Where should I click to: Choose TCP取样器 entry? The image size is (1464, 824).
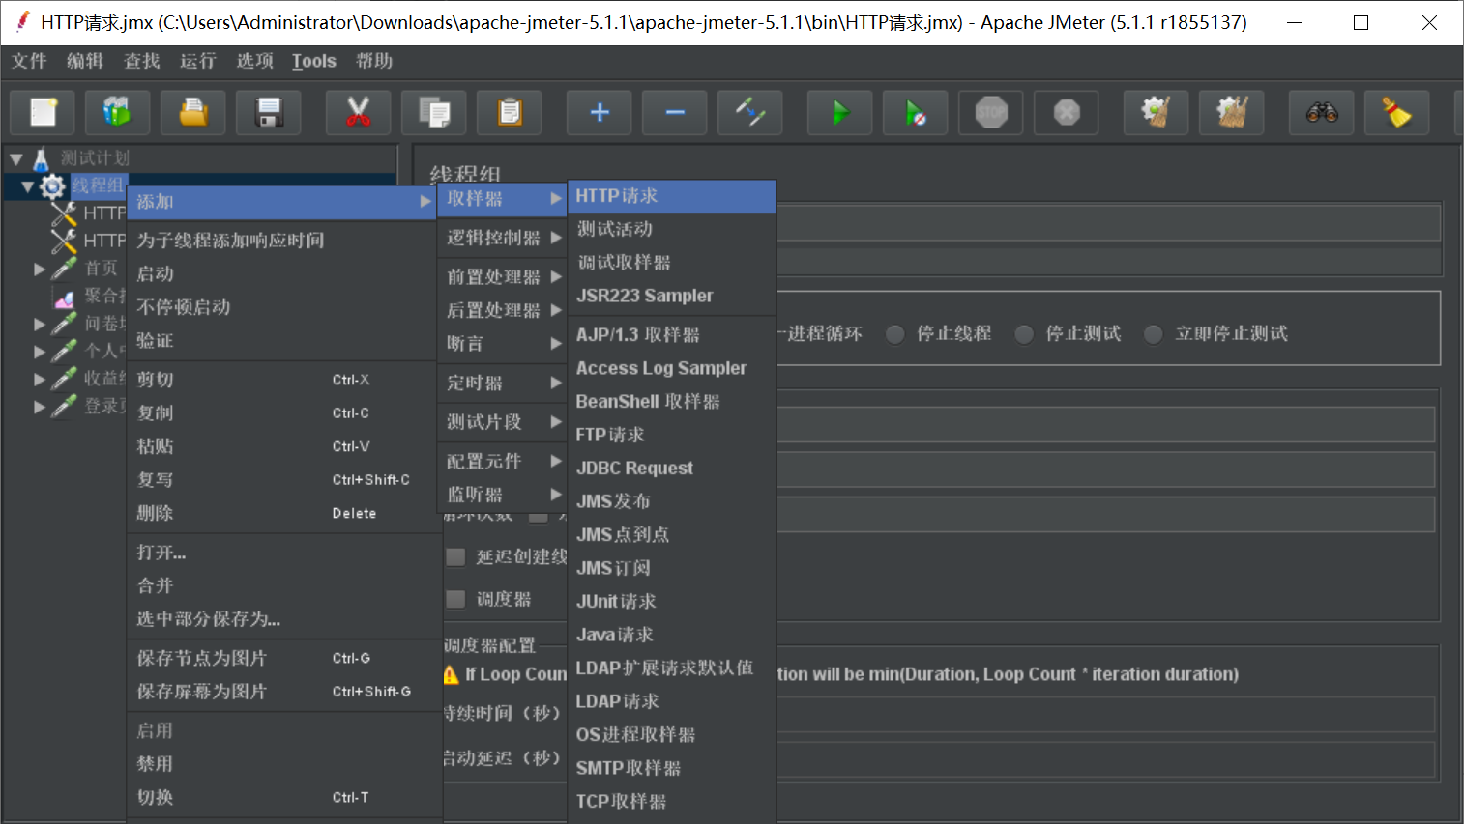tap(672, 802)
